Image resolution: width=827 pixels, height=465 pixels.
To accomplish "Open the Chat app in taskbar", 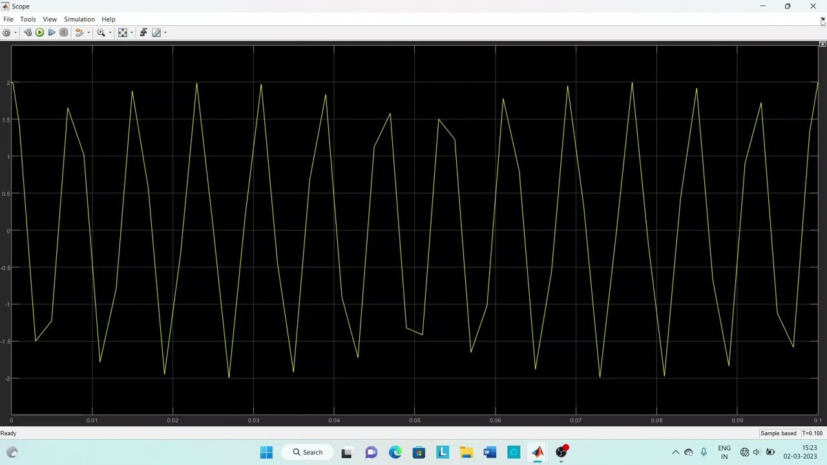I will (371, 452).
